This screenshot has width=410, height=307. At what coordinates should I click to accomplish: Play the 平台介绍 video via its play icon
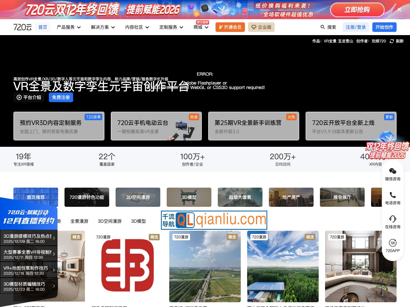19,97
